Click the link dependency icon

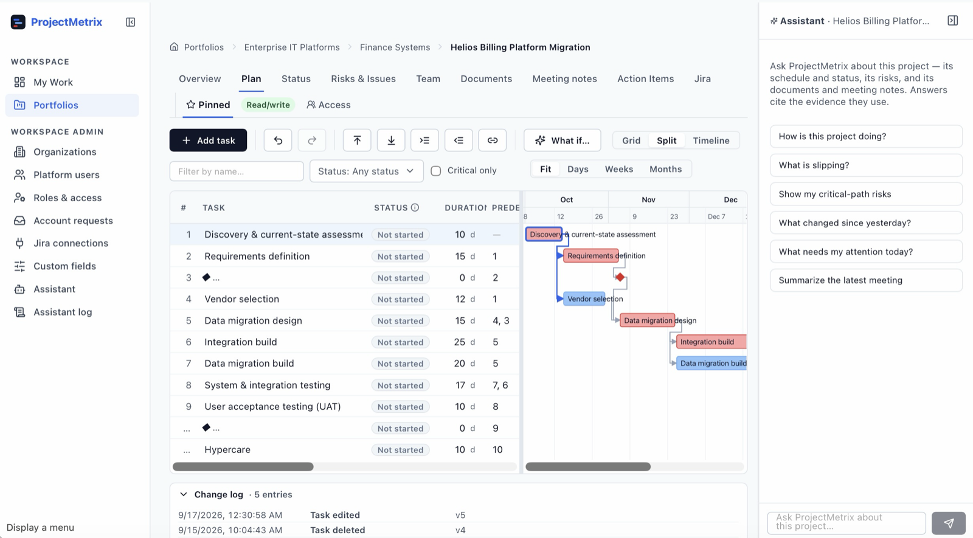pyautogui.click(x=493, y=140)
